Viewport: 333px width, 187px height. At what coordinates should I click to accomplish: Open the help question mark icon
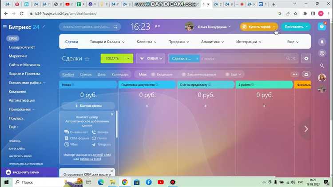322,27
